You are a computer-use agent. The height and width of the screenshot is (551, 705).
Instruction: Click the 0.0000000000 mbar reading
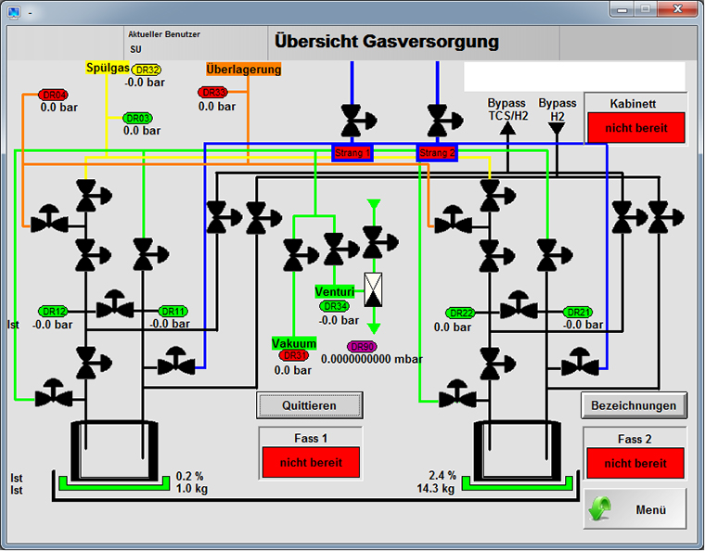click(x=372, y=359)
